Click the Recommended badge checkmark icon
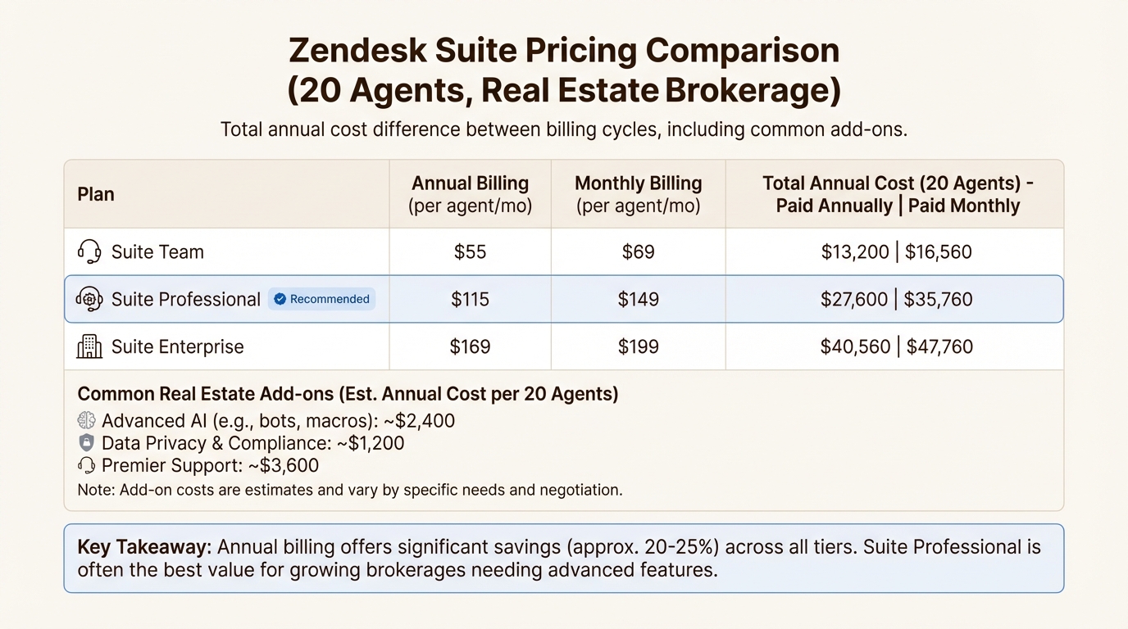The image size is (1128, 629). pos(280,299)
